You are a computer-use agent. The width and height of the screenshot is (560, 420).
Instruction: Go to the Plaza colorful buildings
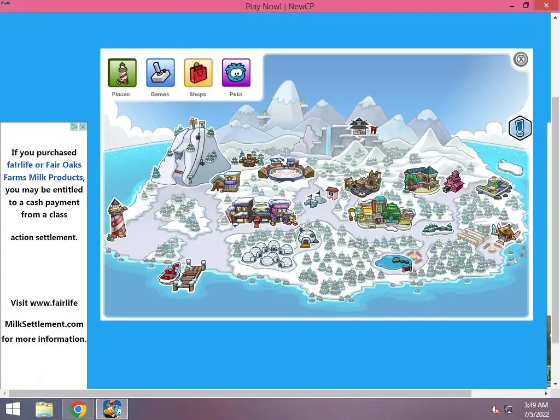click(x=382, y=213)
